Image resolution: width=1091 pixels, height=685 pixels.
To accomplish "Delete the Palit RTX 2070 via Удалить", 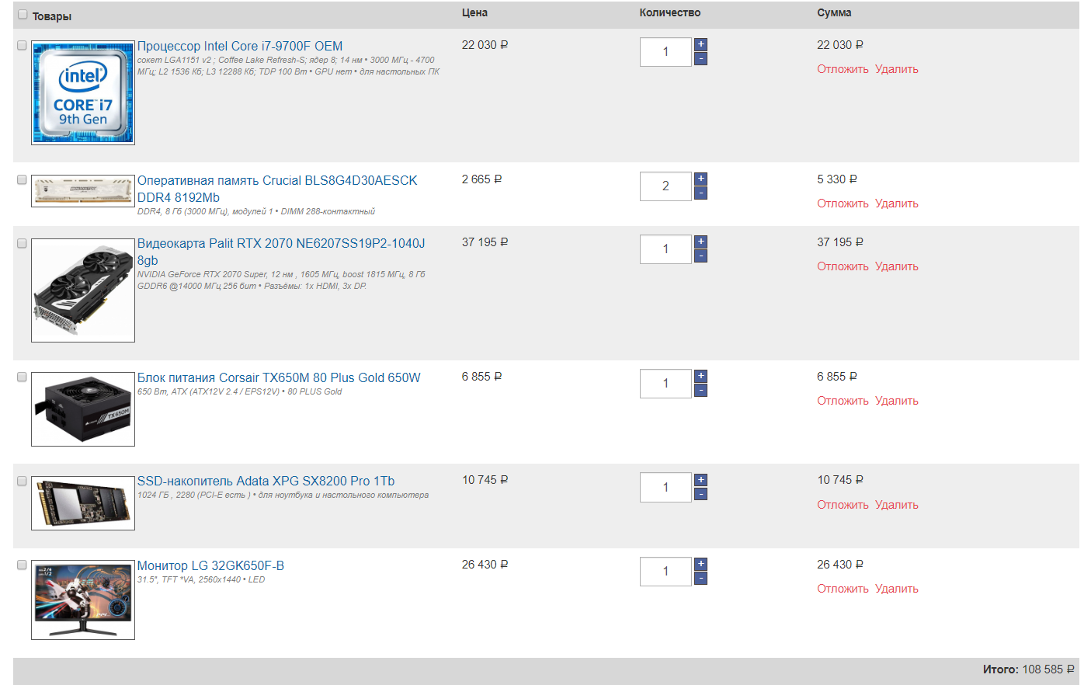I will tap(896, 266).
